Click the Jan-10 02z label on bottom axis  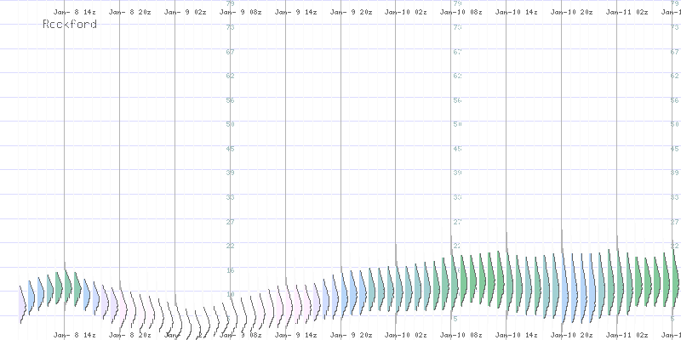(x=405, y=336)
